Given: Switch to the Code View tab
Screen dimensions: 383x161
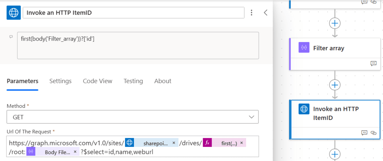Looking at the screenshot, I should (97, 81).
